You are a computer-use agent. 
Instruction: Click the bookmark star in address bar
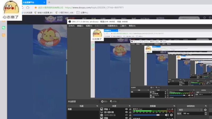click(x=36, y=7)
